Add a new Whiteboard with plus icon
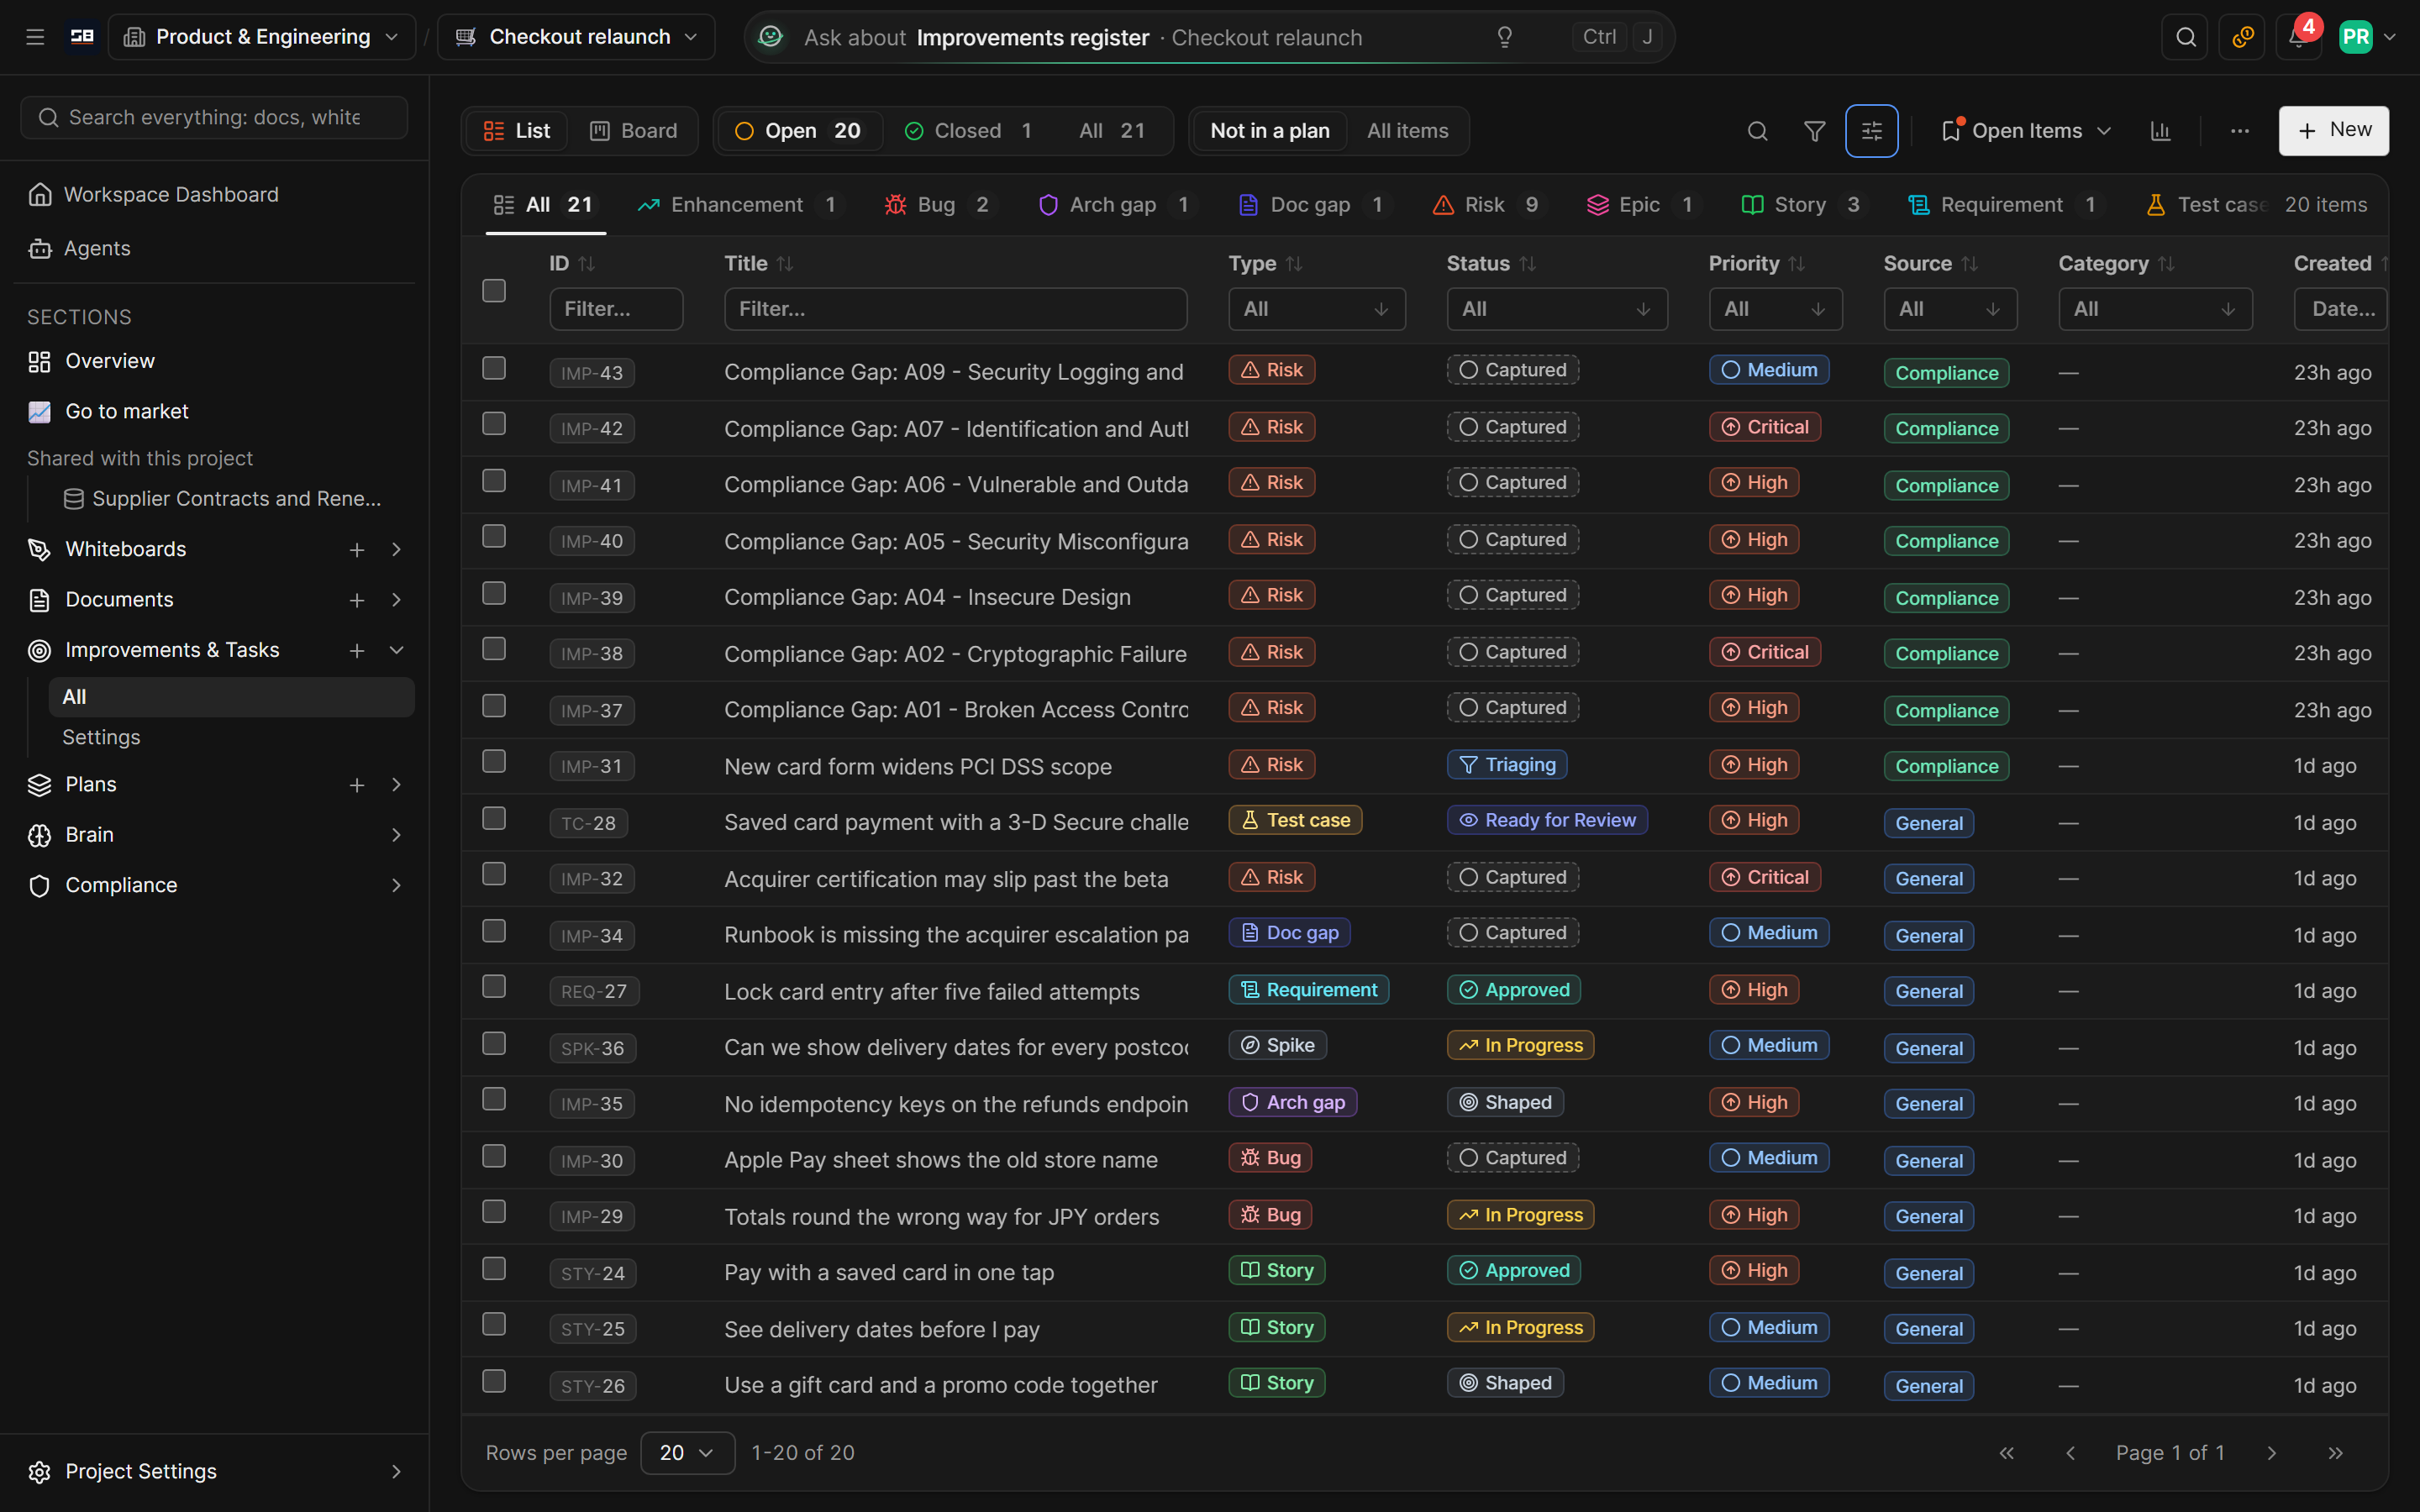The height and width of the screenshot is (1512, 2420). tap(356, 550)
